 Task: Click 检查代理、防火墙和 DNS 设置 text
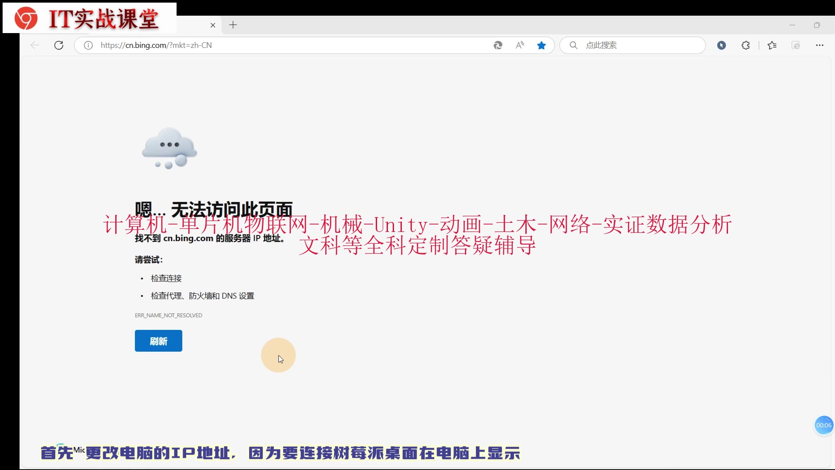click(202, 296)
